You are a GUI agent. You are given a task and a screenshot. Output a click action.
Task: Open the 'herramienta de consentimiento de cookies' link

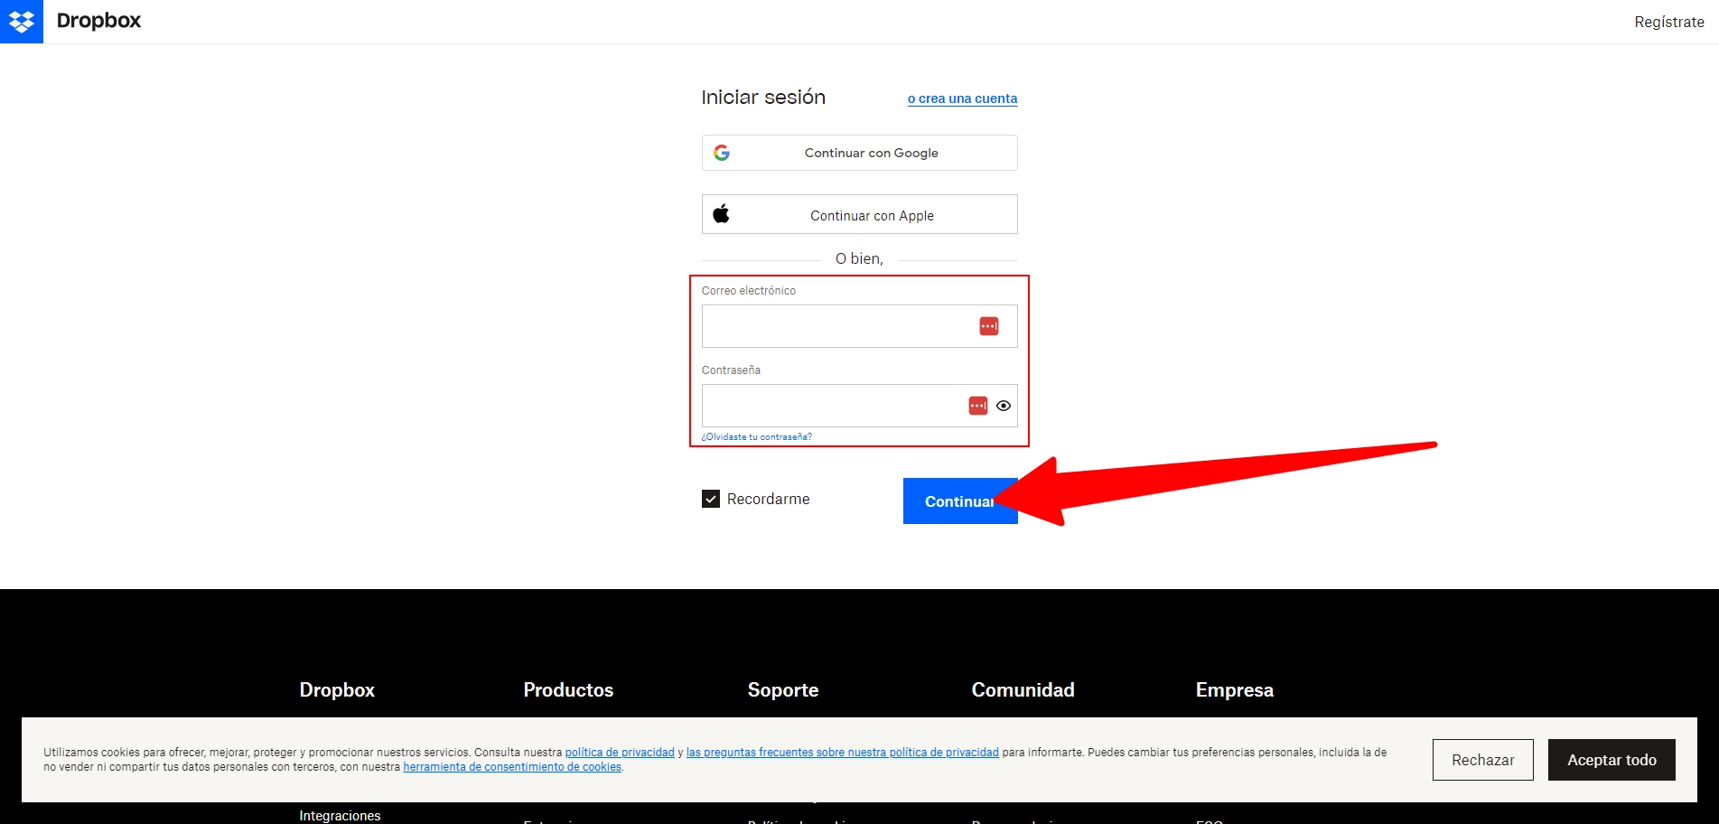pos(512,766)
